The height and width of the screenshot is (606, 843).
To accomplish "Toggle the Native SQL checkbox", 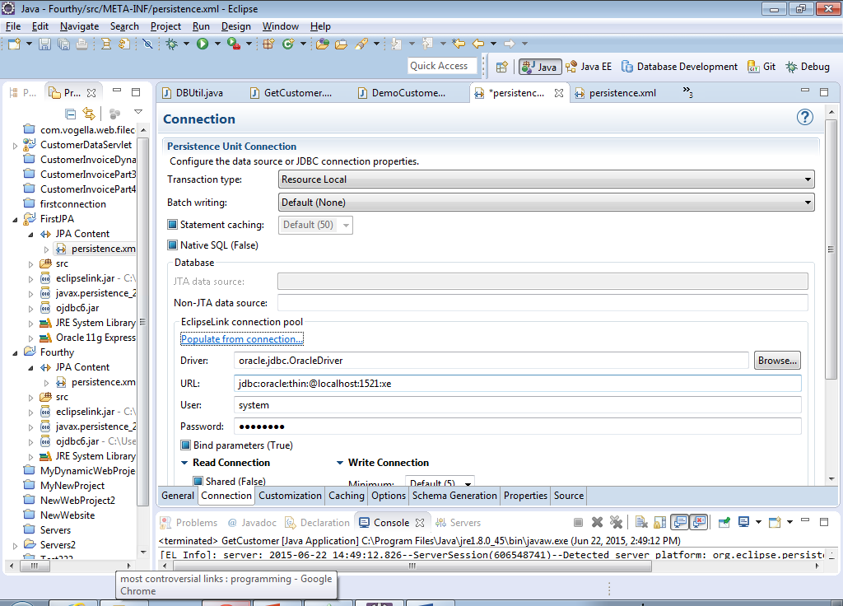I will pyautogui.click(x=173, y=245).
